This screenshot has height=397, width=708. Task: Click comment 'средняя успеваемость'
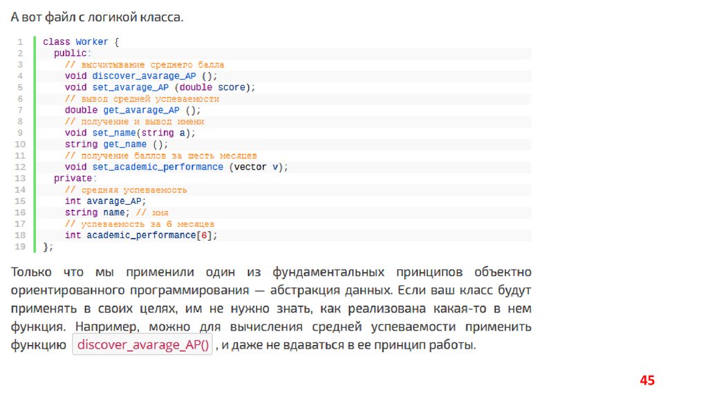tap(126, 190)
